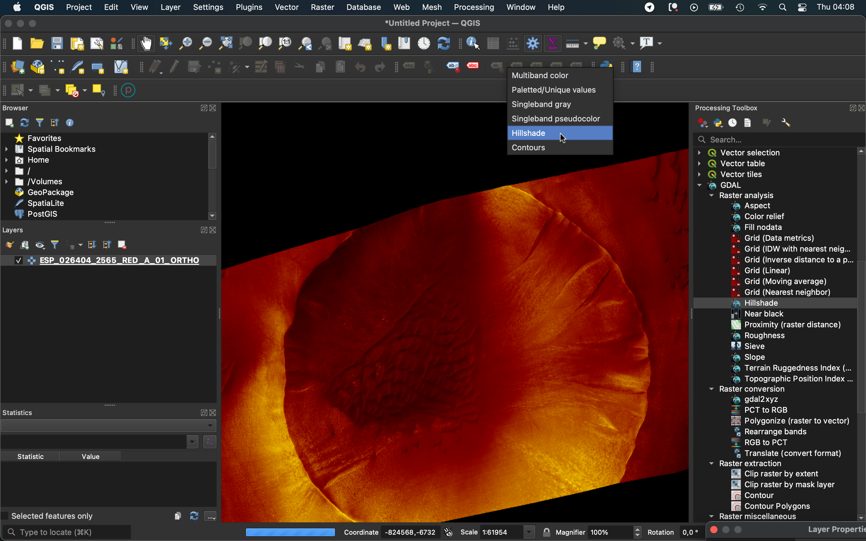Click the Browser panel refresh icon
Image resolution: width=866 pixels, height=541 pixels.
coord(24,123)
